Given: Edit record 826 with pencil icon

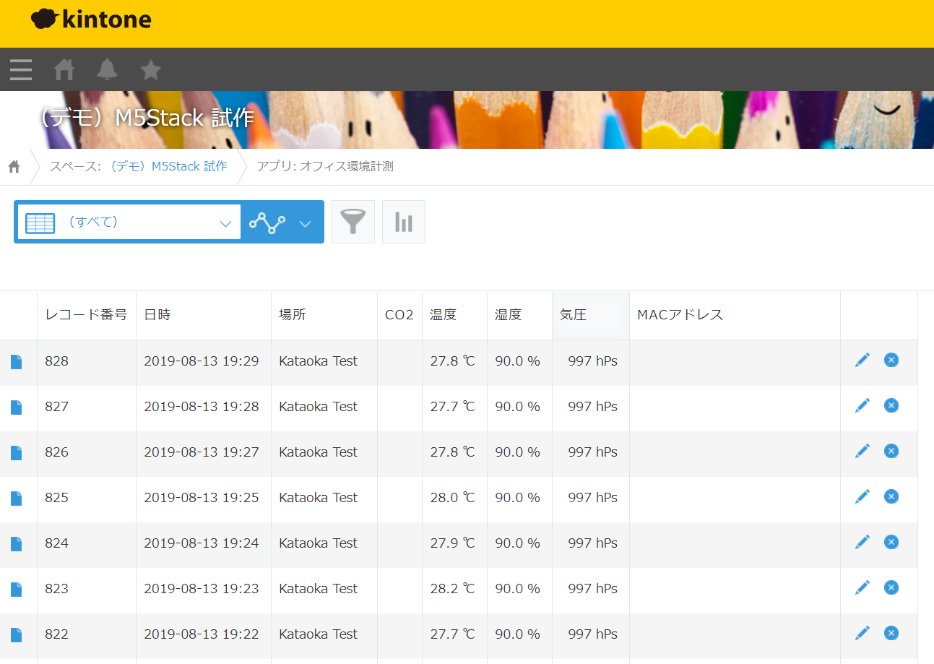Looking at the screenshot, I should [x=862, y=451].
